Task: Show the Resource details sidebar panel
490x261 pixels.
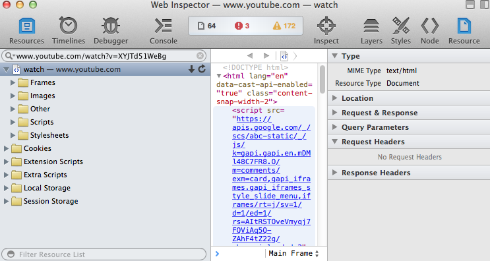Action: click(464, 31)
